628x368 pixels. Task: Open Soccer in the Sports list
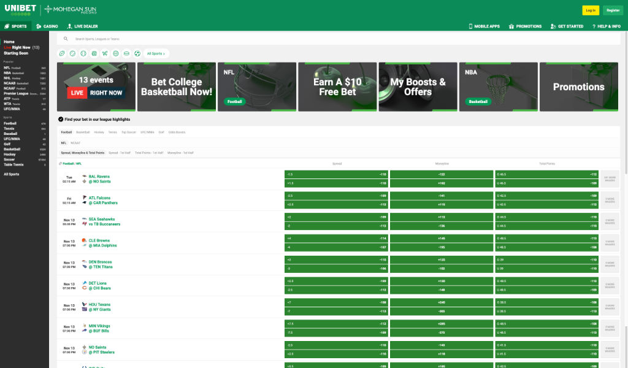[x=25, y=159]
